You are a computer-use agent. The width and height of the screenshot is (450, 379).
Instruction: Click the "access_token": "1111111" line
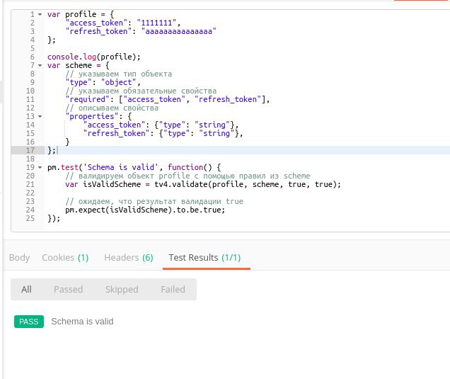point(123,23)
